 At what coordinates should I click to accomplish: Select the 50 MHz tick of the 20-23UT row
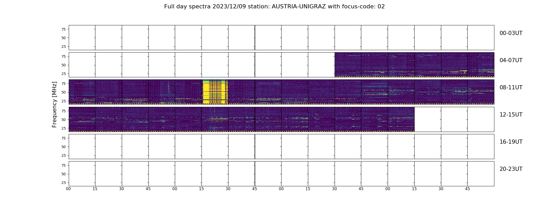(64, 174)
